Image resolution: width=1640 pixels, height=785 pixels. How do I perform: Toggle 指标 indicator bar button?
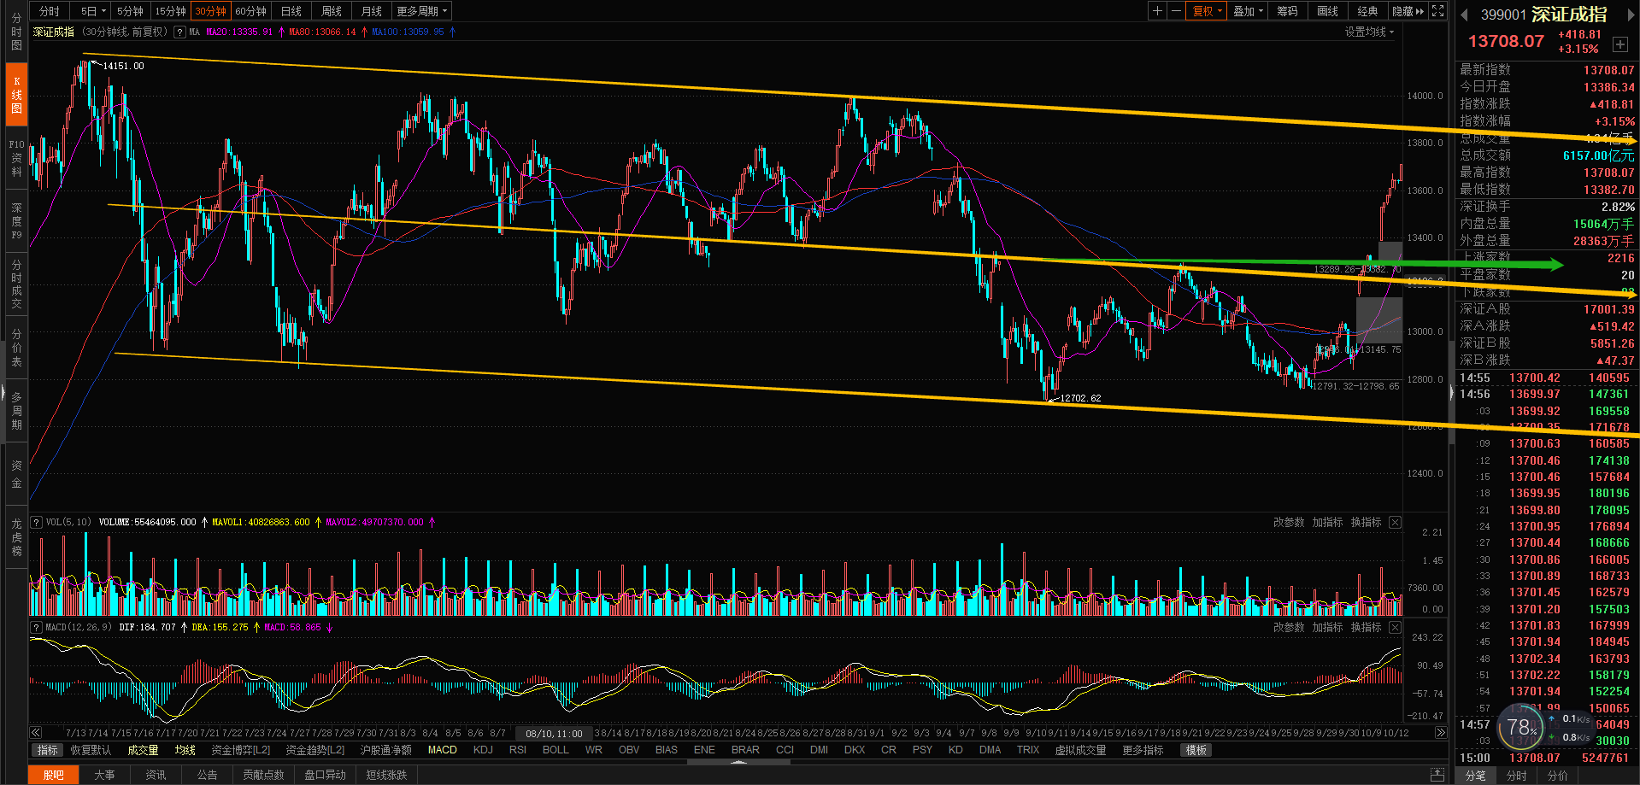click(x=48, y=750)
